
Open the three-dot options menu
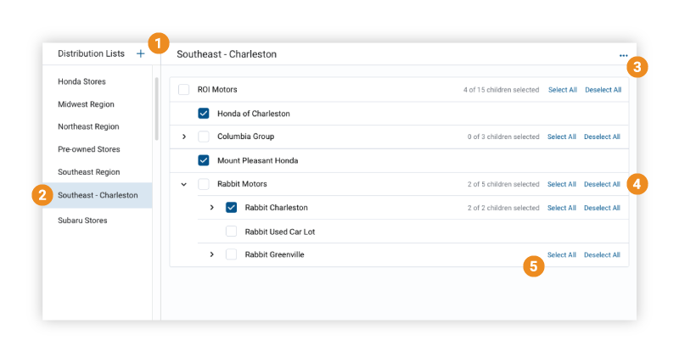(623, 55)
